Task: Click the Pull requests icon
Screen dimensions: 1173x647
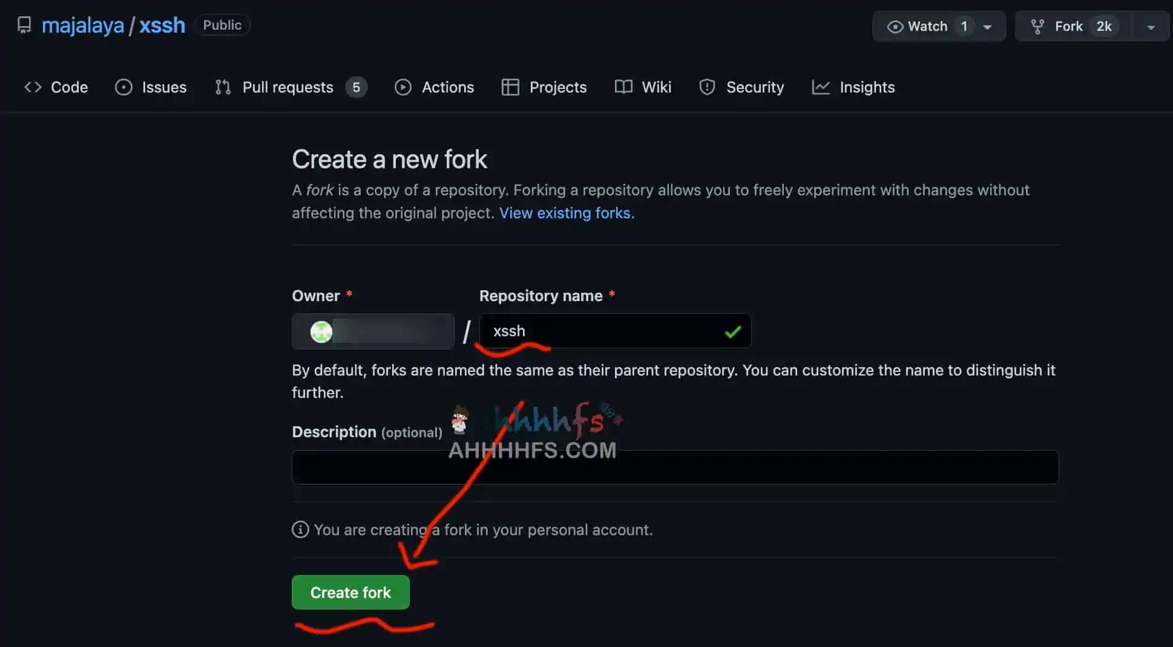Action: click(223, 87)
